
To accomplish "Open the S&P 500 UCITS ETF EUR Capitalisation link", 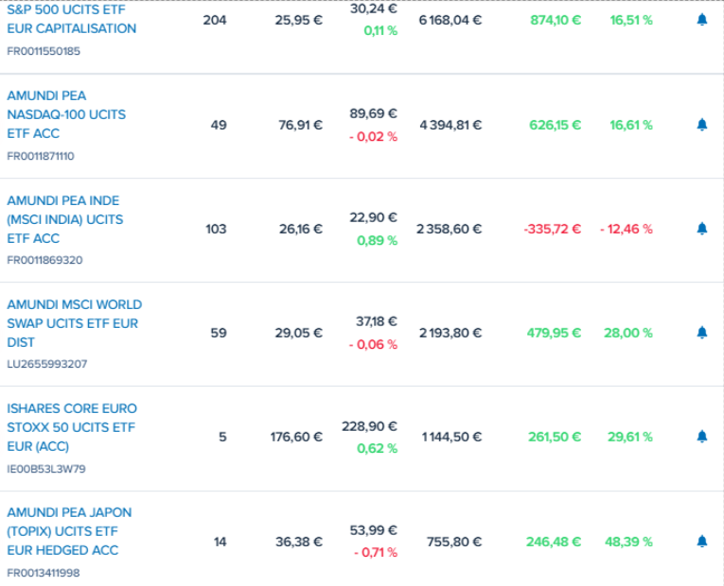I will [x=72, y=19].
